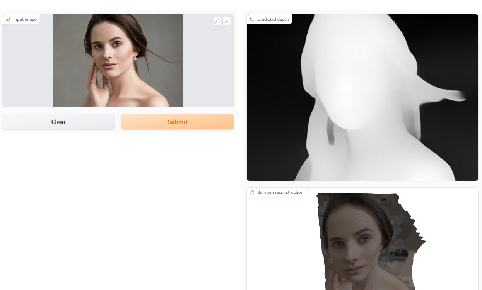Click the file icon beside 3d mesh reconstruction
This screenshot has height=290, width=482.
point(252,192)
